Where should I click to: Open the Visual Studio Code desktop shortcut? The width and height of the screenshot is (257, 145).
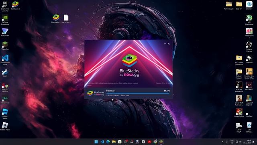pyautogui.click(x=5, y=60)
